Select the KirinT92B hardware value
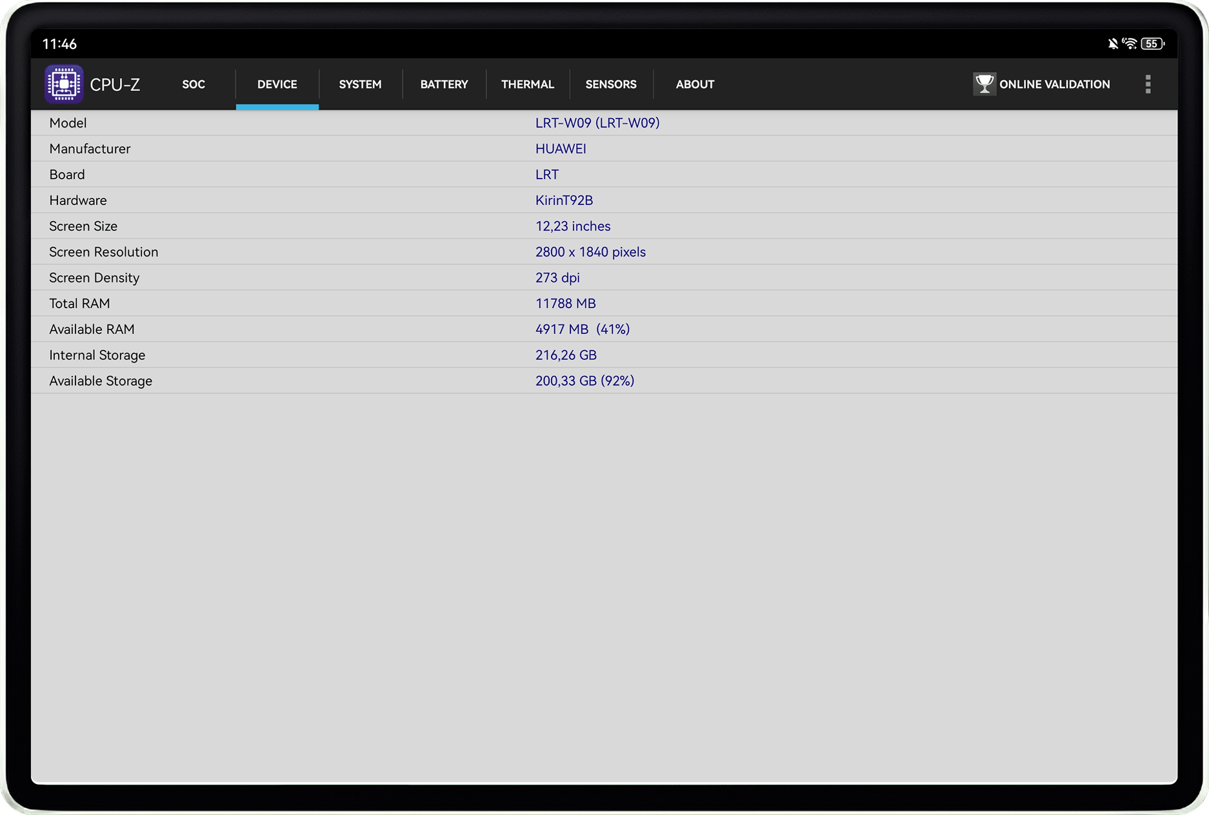 tap(564, 201)
